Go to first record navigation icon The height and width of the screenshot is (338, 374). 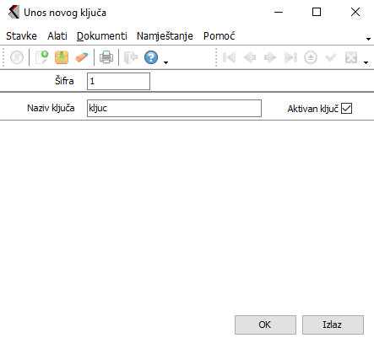point(229,57)
